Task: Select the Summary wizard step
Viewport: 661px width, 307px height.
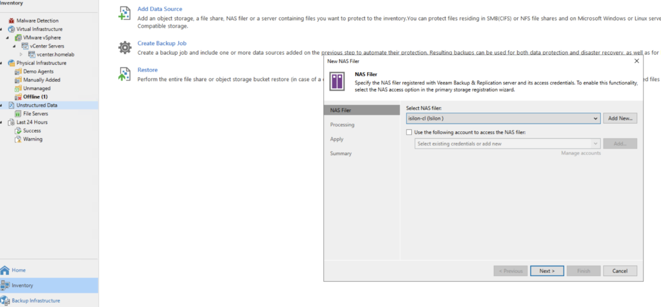Action: click(341, 153)
